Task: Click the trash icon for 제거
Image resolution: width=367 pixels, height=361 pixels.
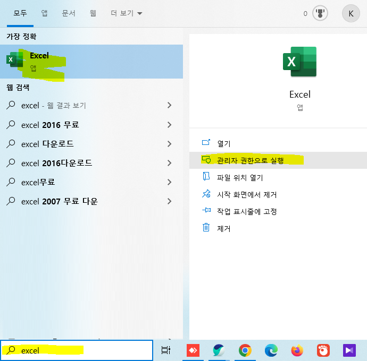Action: coord(206,227)
